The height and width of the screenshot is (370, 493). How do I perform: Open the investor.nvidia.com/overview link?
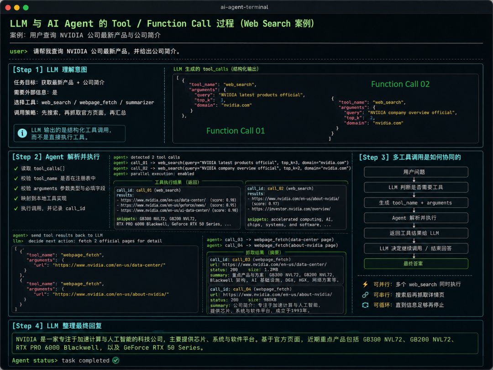coord(291,209)
